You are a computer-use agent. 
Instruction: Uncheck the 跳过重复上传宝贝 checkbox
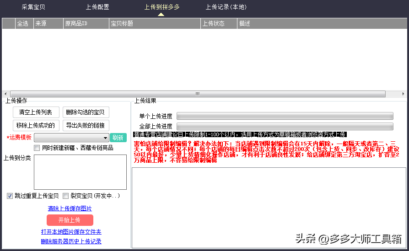click(x=10, y=196)
